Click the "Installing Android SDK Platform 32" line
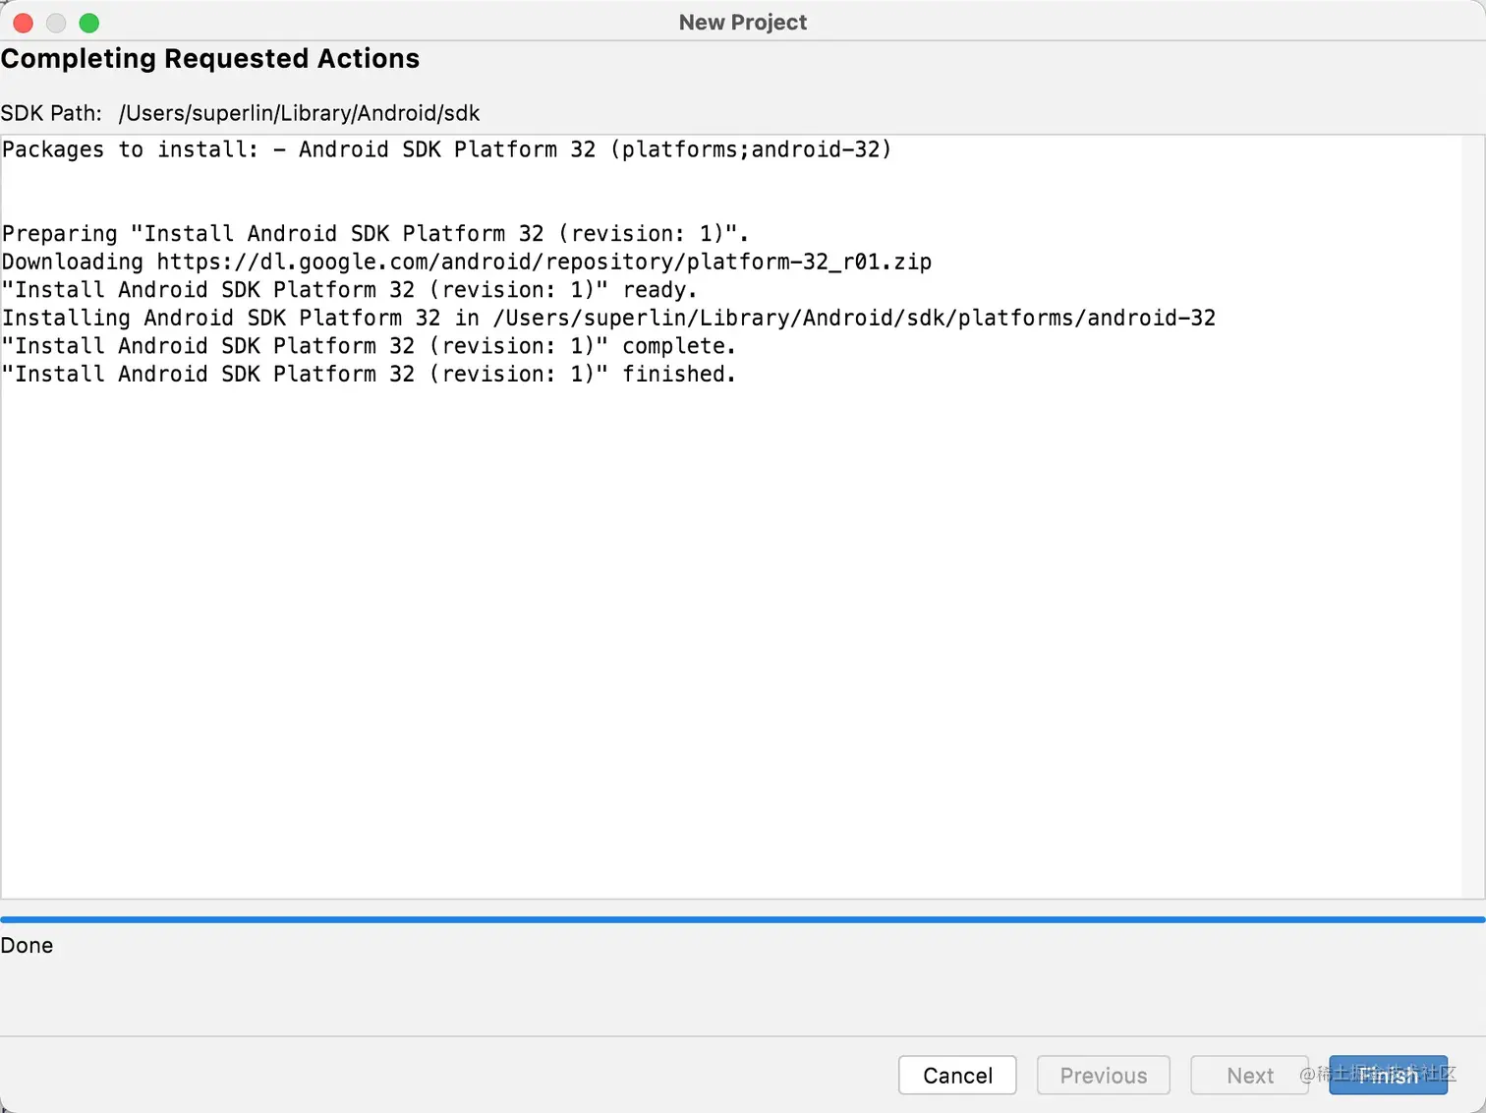Viewport: 1486px width, 1113px height. pyautogui.click(x=608, y=318)
